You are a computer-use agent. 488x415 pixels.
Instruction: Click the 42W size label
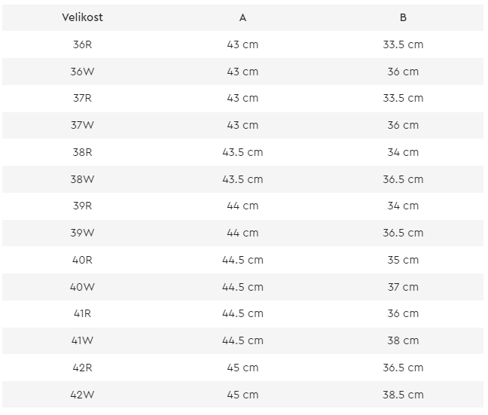[82, 395]
